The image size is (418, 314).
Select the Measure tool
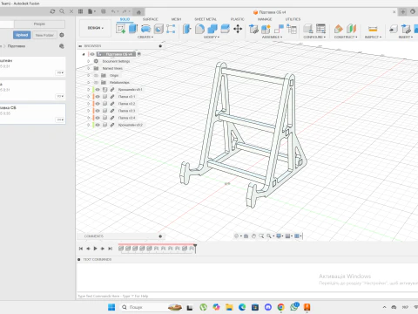click(373, 29)
